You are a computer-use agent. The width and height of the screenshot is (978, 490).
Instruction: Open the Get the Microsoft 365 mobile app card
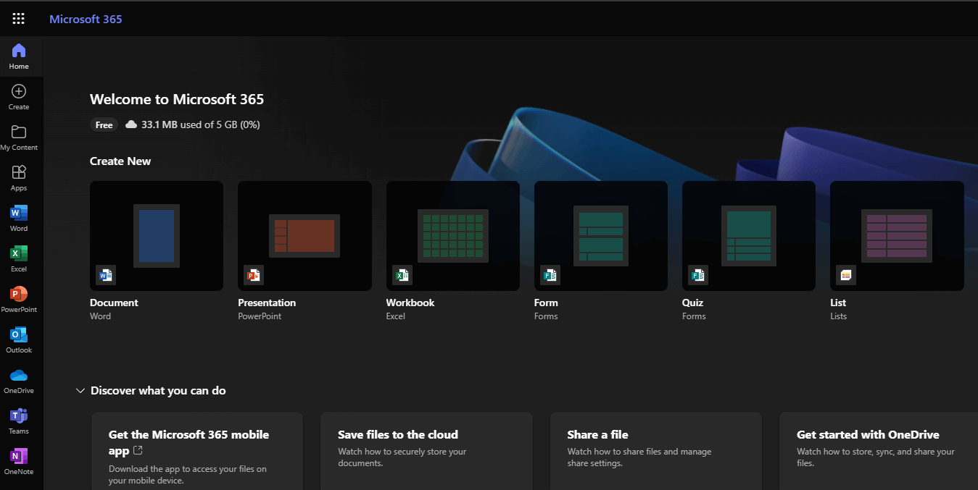tap(196, 450)
